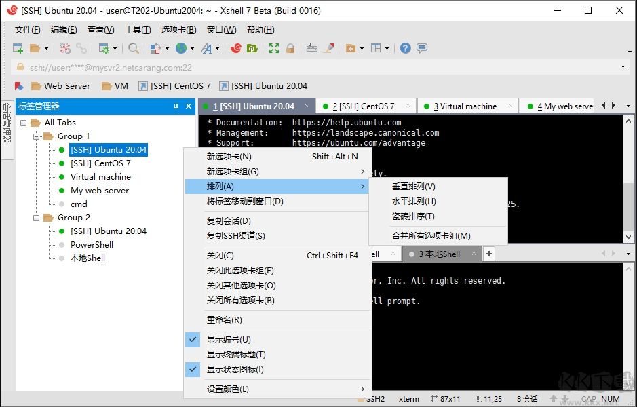Select 垂直排列 from the submenu
Screen dimensions: 637x407
[414, 186]
